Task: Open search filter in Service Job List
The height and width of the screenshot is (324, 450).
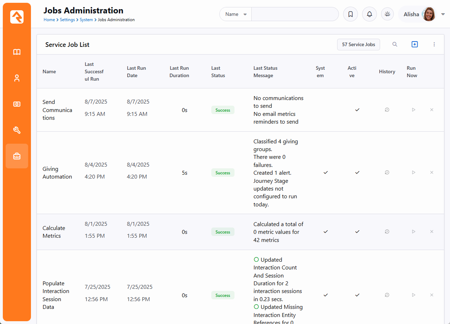Action: coord(395,44)
